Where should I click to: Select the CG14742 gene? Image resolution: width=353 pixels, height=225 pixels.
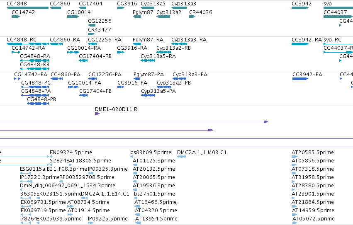16,17
